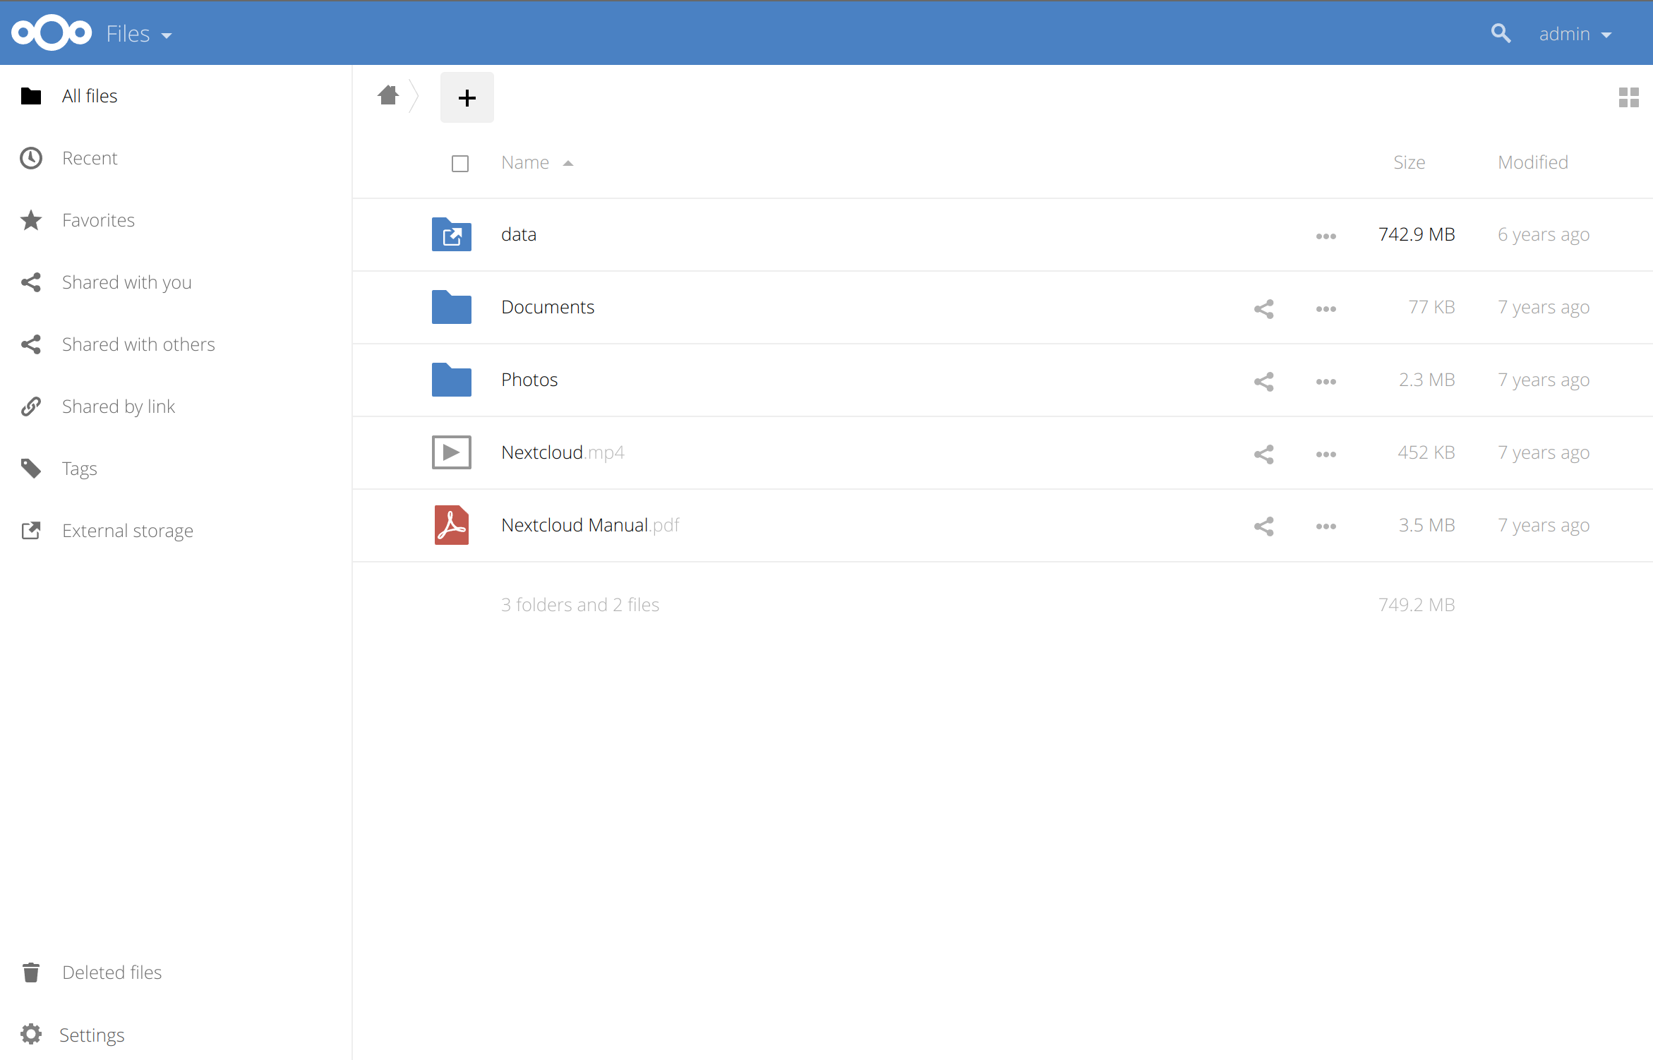Image resolution: width=1653 pixels, height=1060 pixels.
Task: Click the data external folder icon
Action: click(452, 235)
